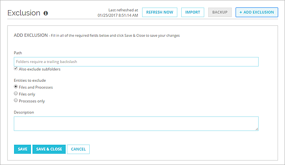Open the Import option
The width and height of the screenshot is (285, 165).
click(193, 12)
